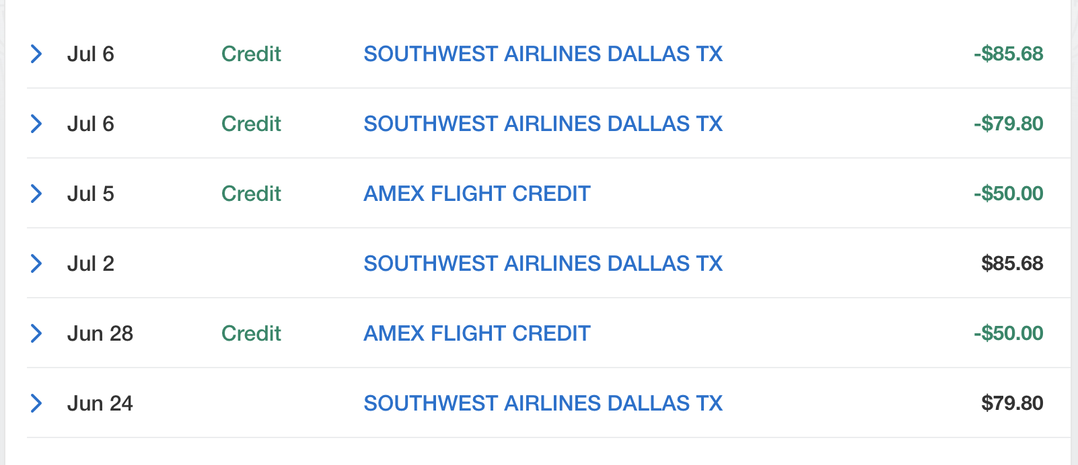This screenshot has width=1078, height=465.
Task: Expand the Jun 24 transaction chevron
Action: tap(36, 403)
